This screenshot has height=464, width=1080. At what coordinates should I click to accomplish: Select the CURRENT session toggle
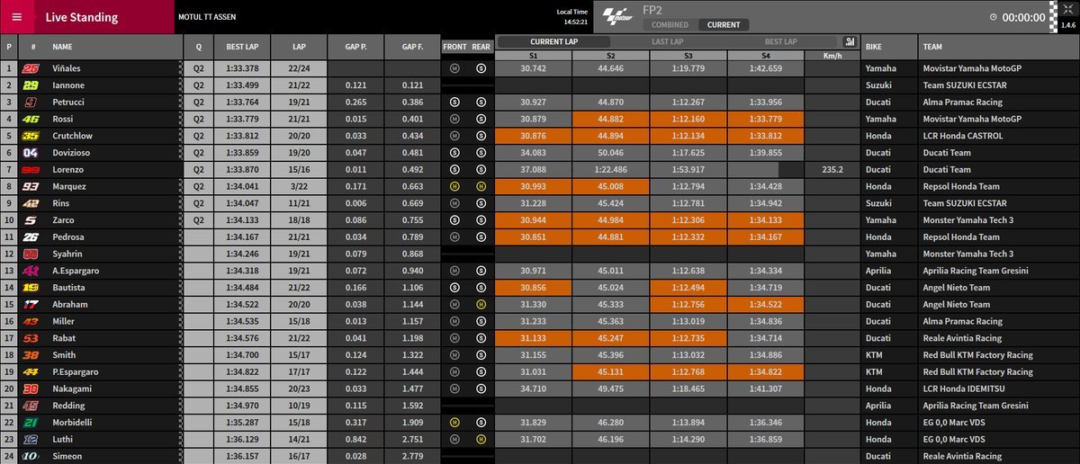724,25
